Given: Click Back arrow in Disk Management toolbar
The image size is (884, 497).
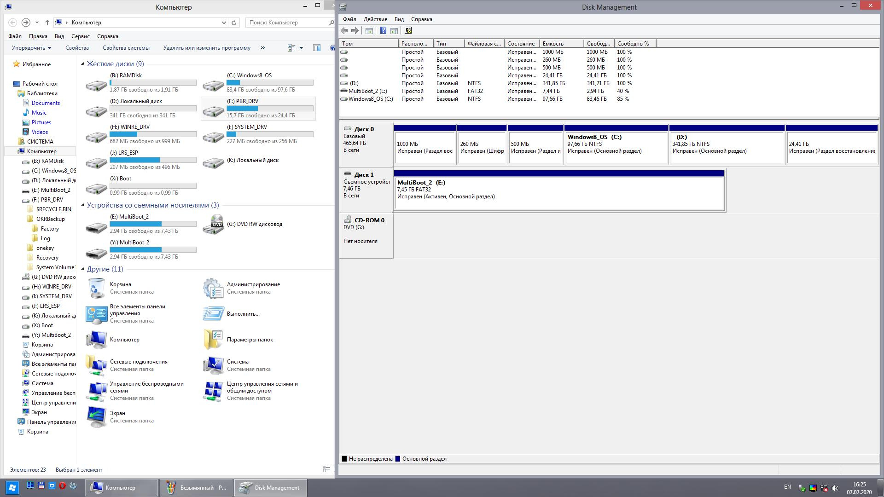Looking at the screenshot, I should pyautogui.click(x=344, y=31).
